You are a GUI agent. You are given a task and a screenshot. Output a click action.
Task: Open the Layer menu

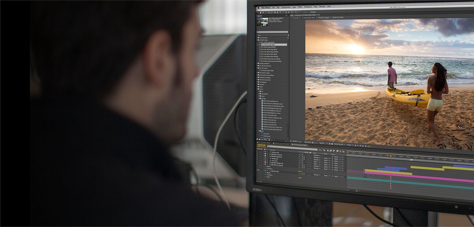click(x=294, y=7)
